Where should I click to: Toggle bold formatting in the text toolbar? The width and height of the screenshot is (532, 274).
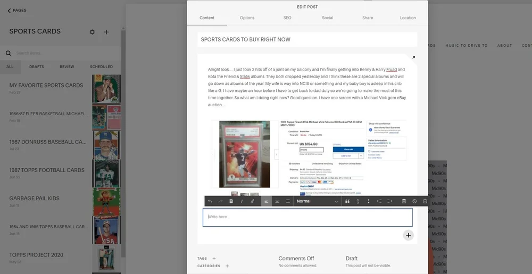coord(231,201)
